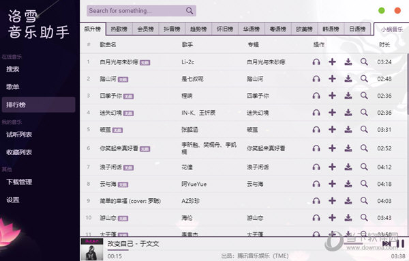Add 白月光与朱砂痣 to list with plus icon

[x=332, y=62]
